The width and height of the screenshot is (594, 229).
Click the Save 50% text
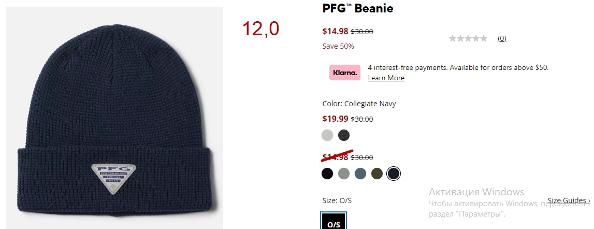pyautogui.click(x=338, y=46)
